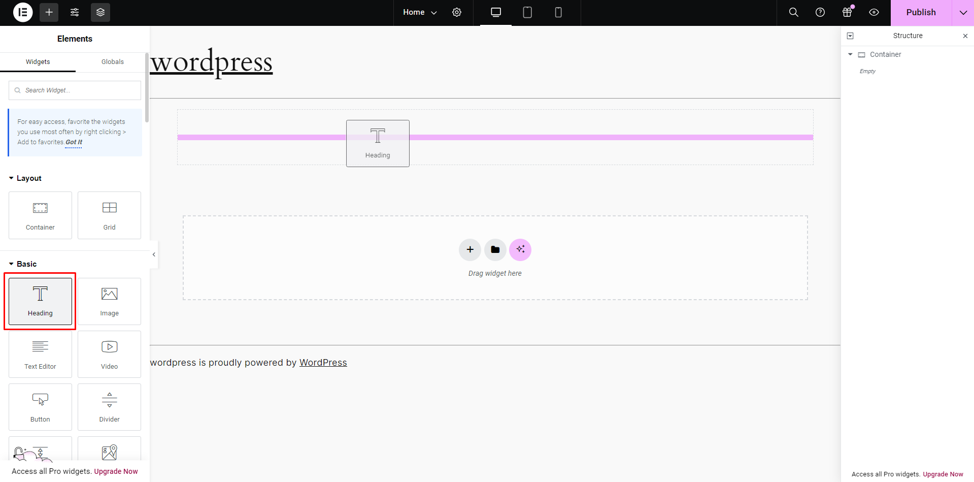Preview changes with the eye icon
The width and height of the screenshot is (974, 482).
coord(874,12)
